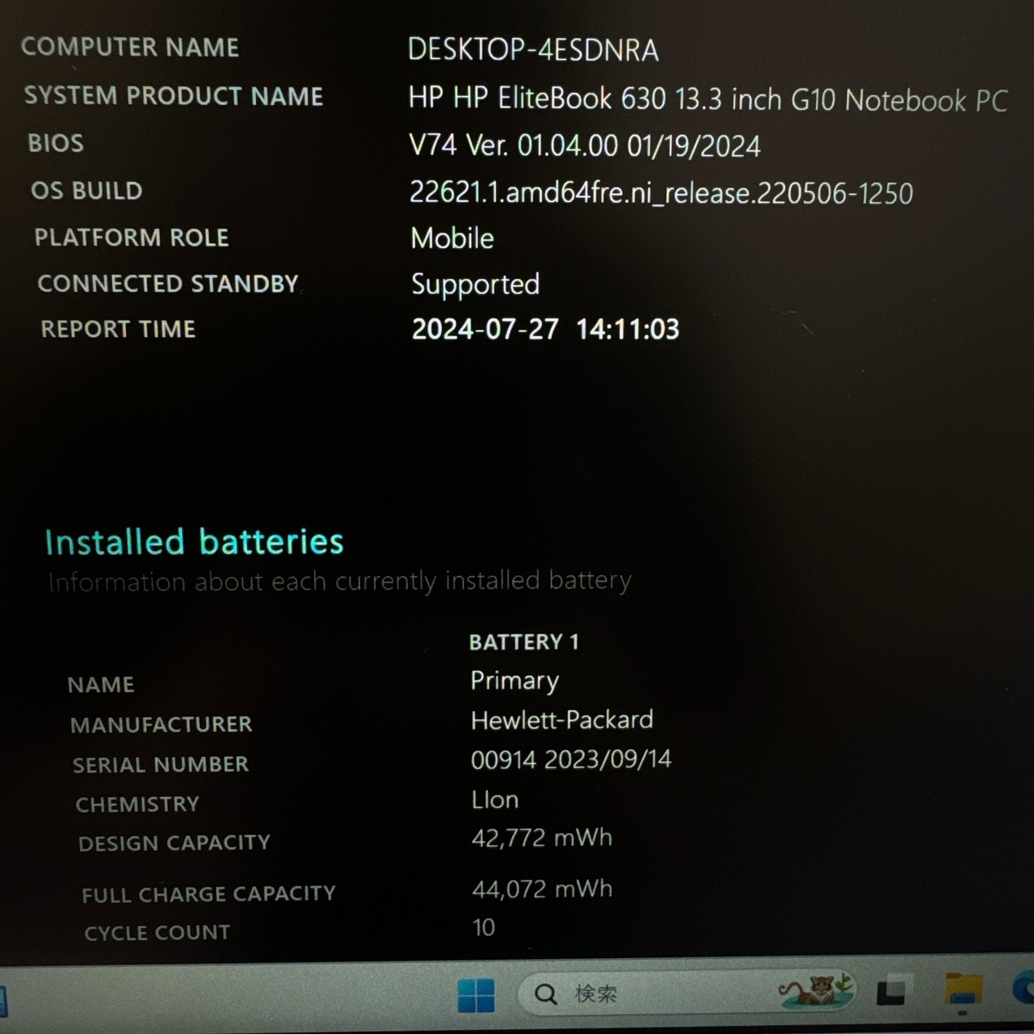Select OS build 22621.1.amd64fre value

point(661,193)
